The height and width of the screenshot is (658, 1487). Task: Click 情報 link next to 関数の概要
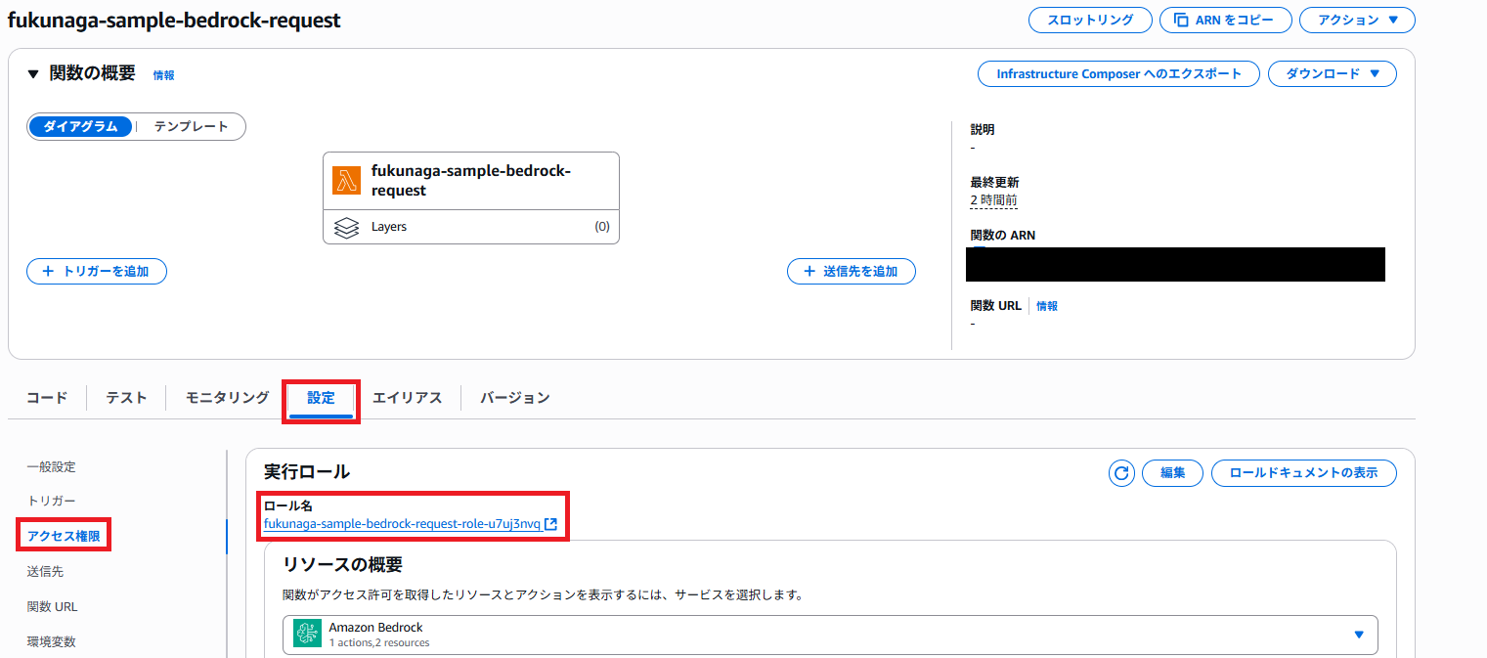(x=164, y=75)
